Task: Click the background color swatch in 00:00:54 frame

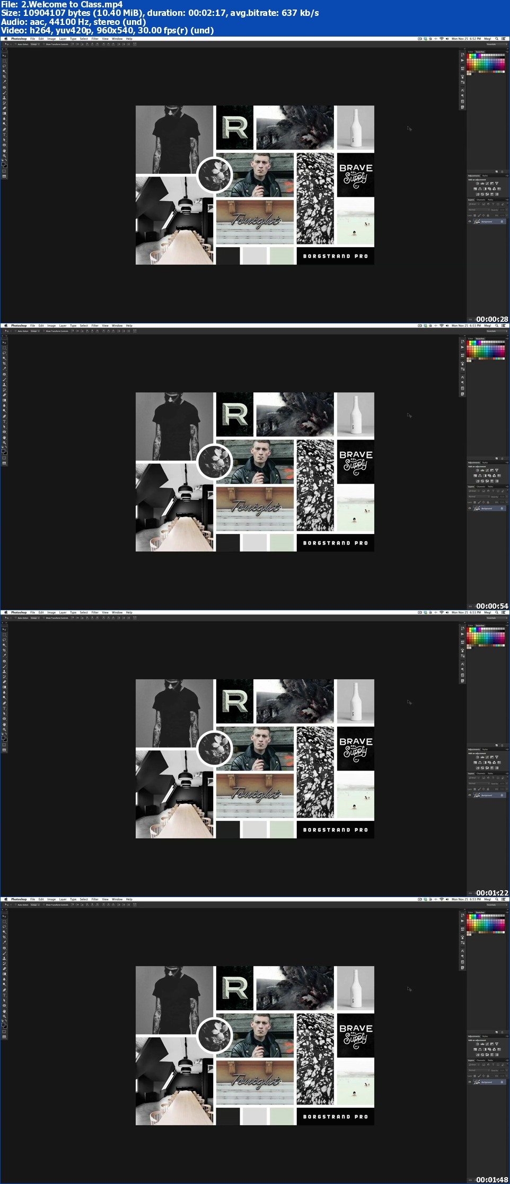Action: [x=5, y=453]
